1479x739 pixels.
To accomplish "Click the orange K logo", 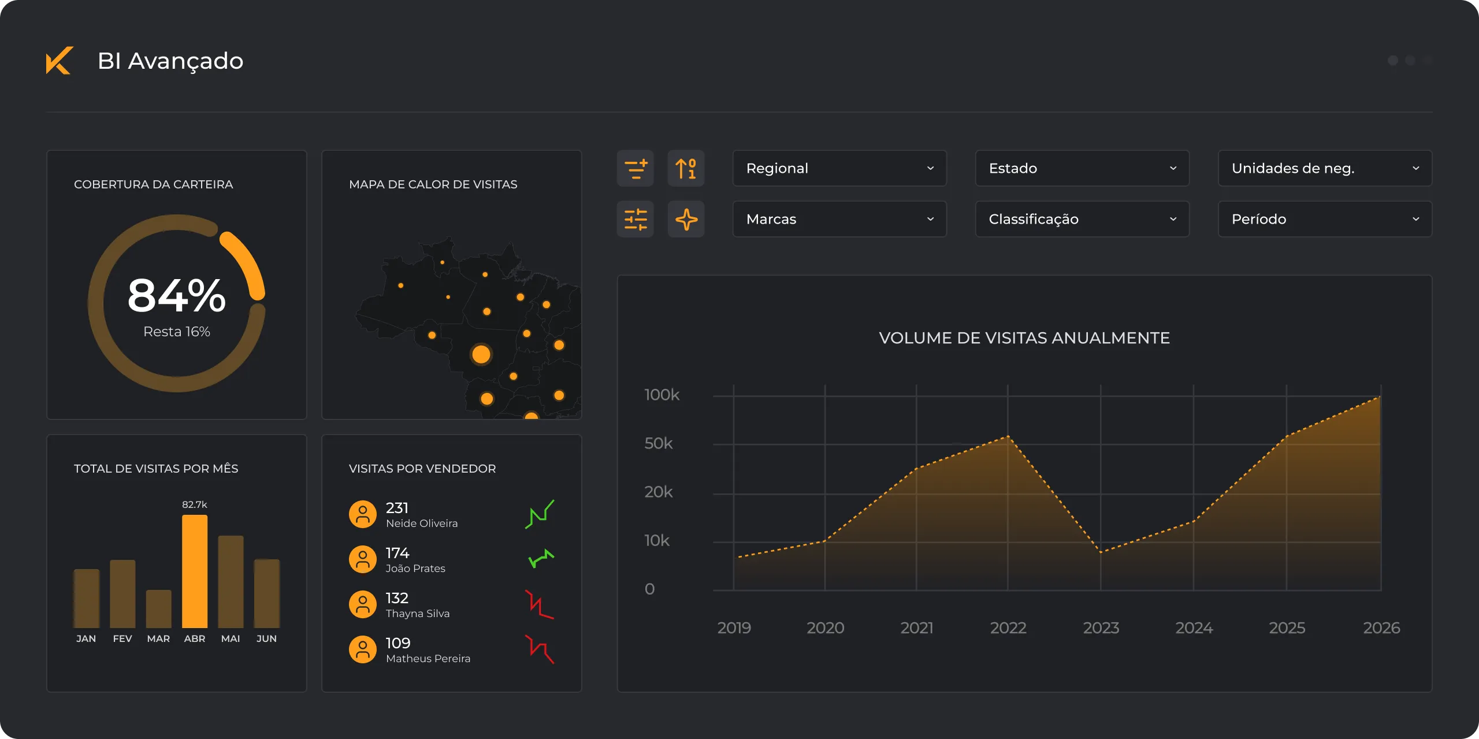I will click(x=60, y=60).
